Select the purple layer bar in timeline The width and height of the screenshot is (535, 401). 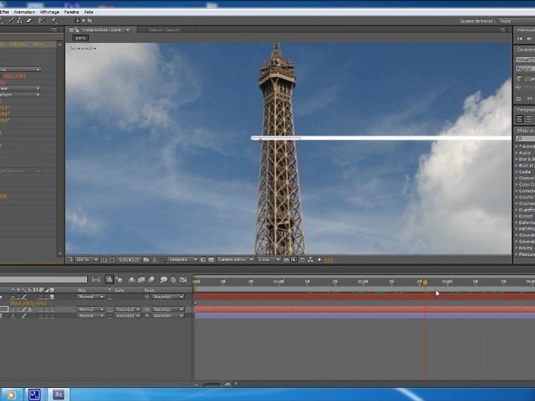pos(364,316)
